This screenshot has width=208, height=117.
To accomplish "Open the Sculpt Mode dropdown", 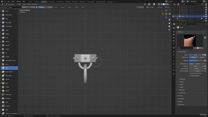I will click(x=11, y=4).
